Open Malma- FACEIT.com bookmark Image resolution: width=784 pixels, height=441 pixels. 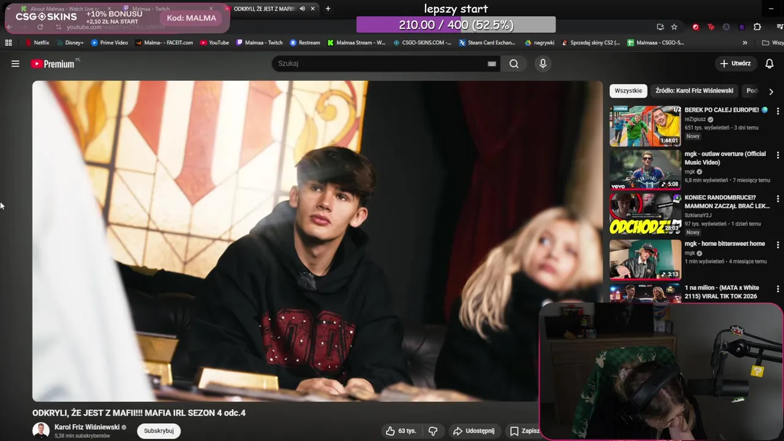tap(164, 43)
